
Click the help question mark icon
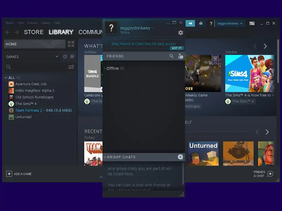211,23
